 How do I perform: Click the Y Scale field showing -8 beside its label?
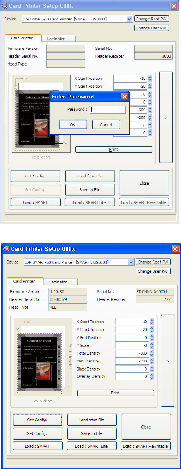point(132,345)
